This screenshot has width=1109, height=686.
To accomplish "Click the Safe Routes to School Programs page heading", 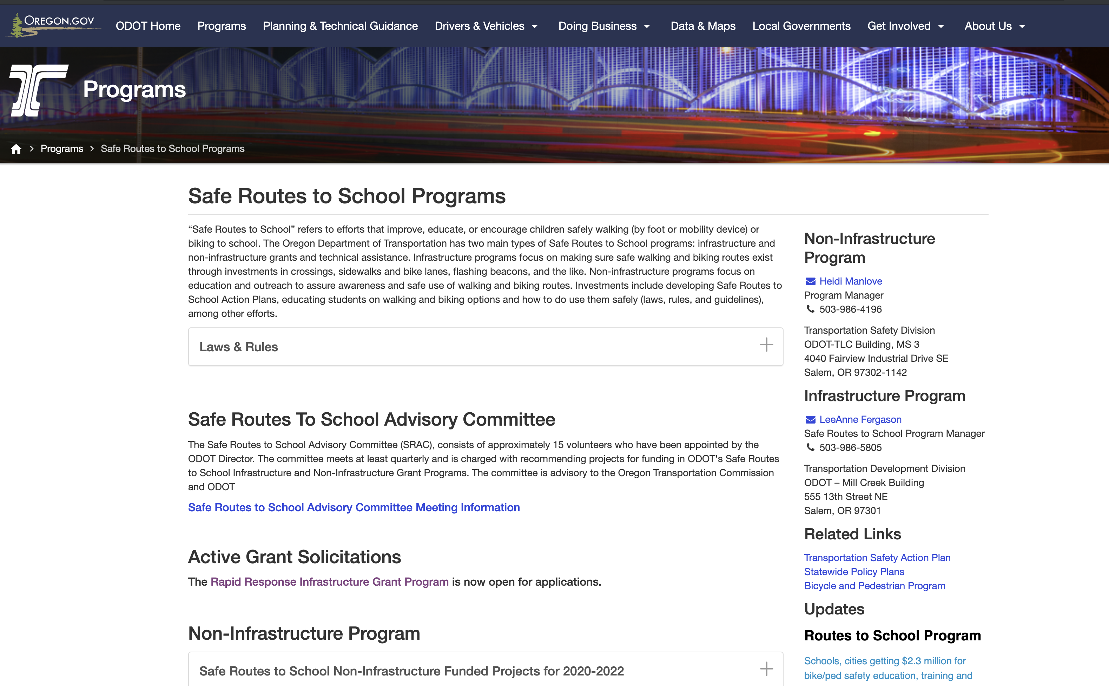I will pos(347,196).
